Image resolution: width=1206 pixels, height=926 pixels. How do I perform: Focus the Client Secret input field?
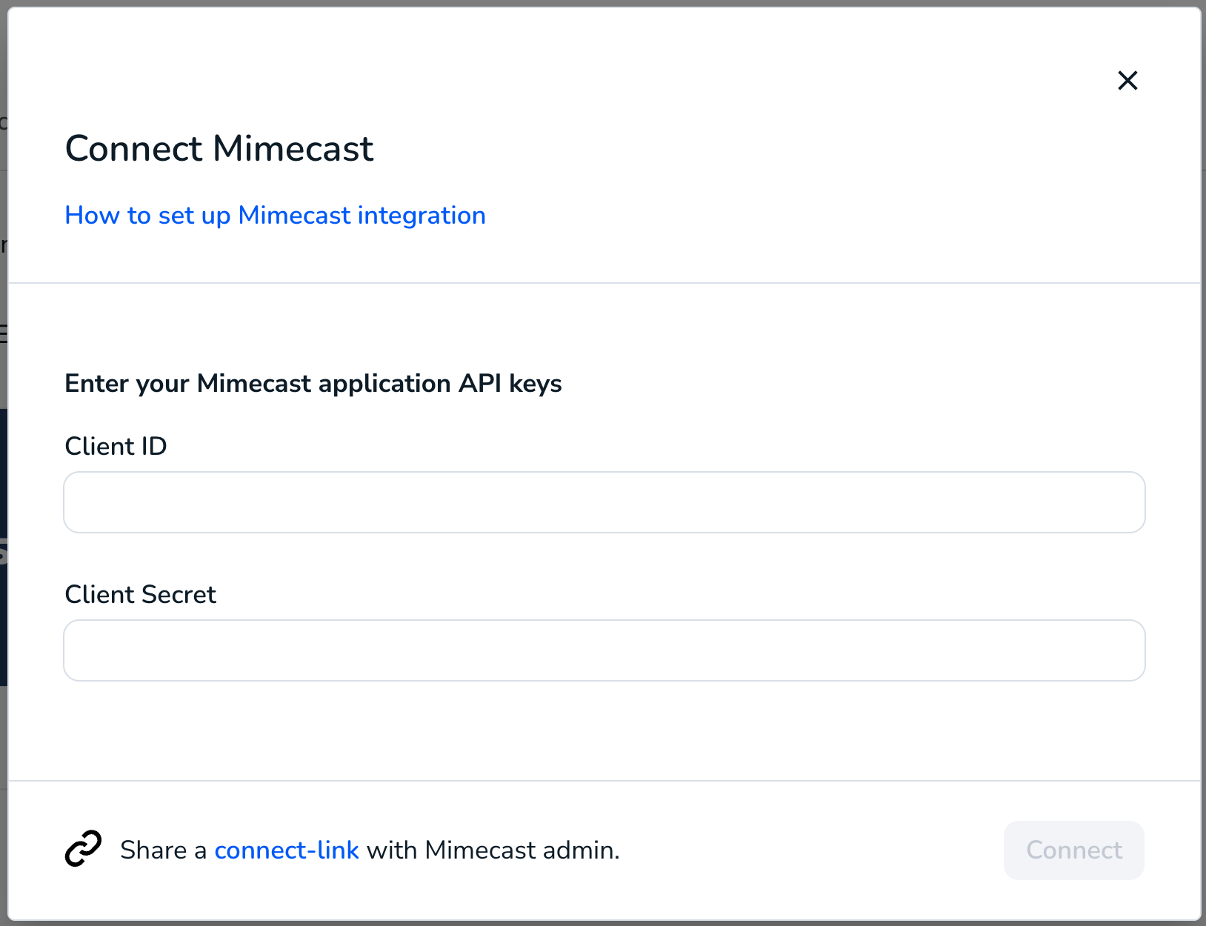point(604,650)
